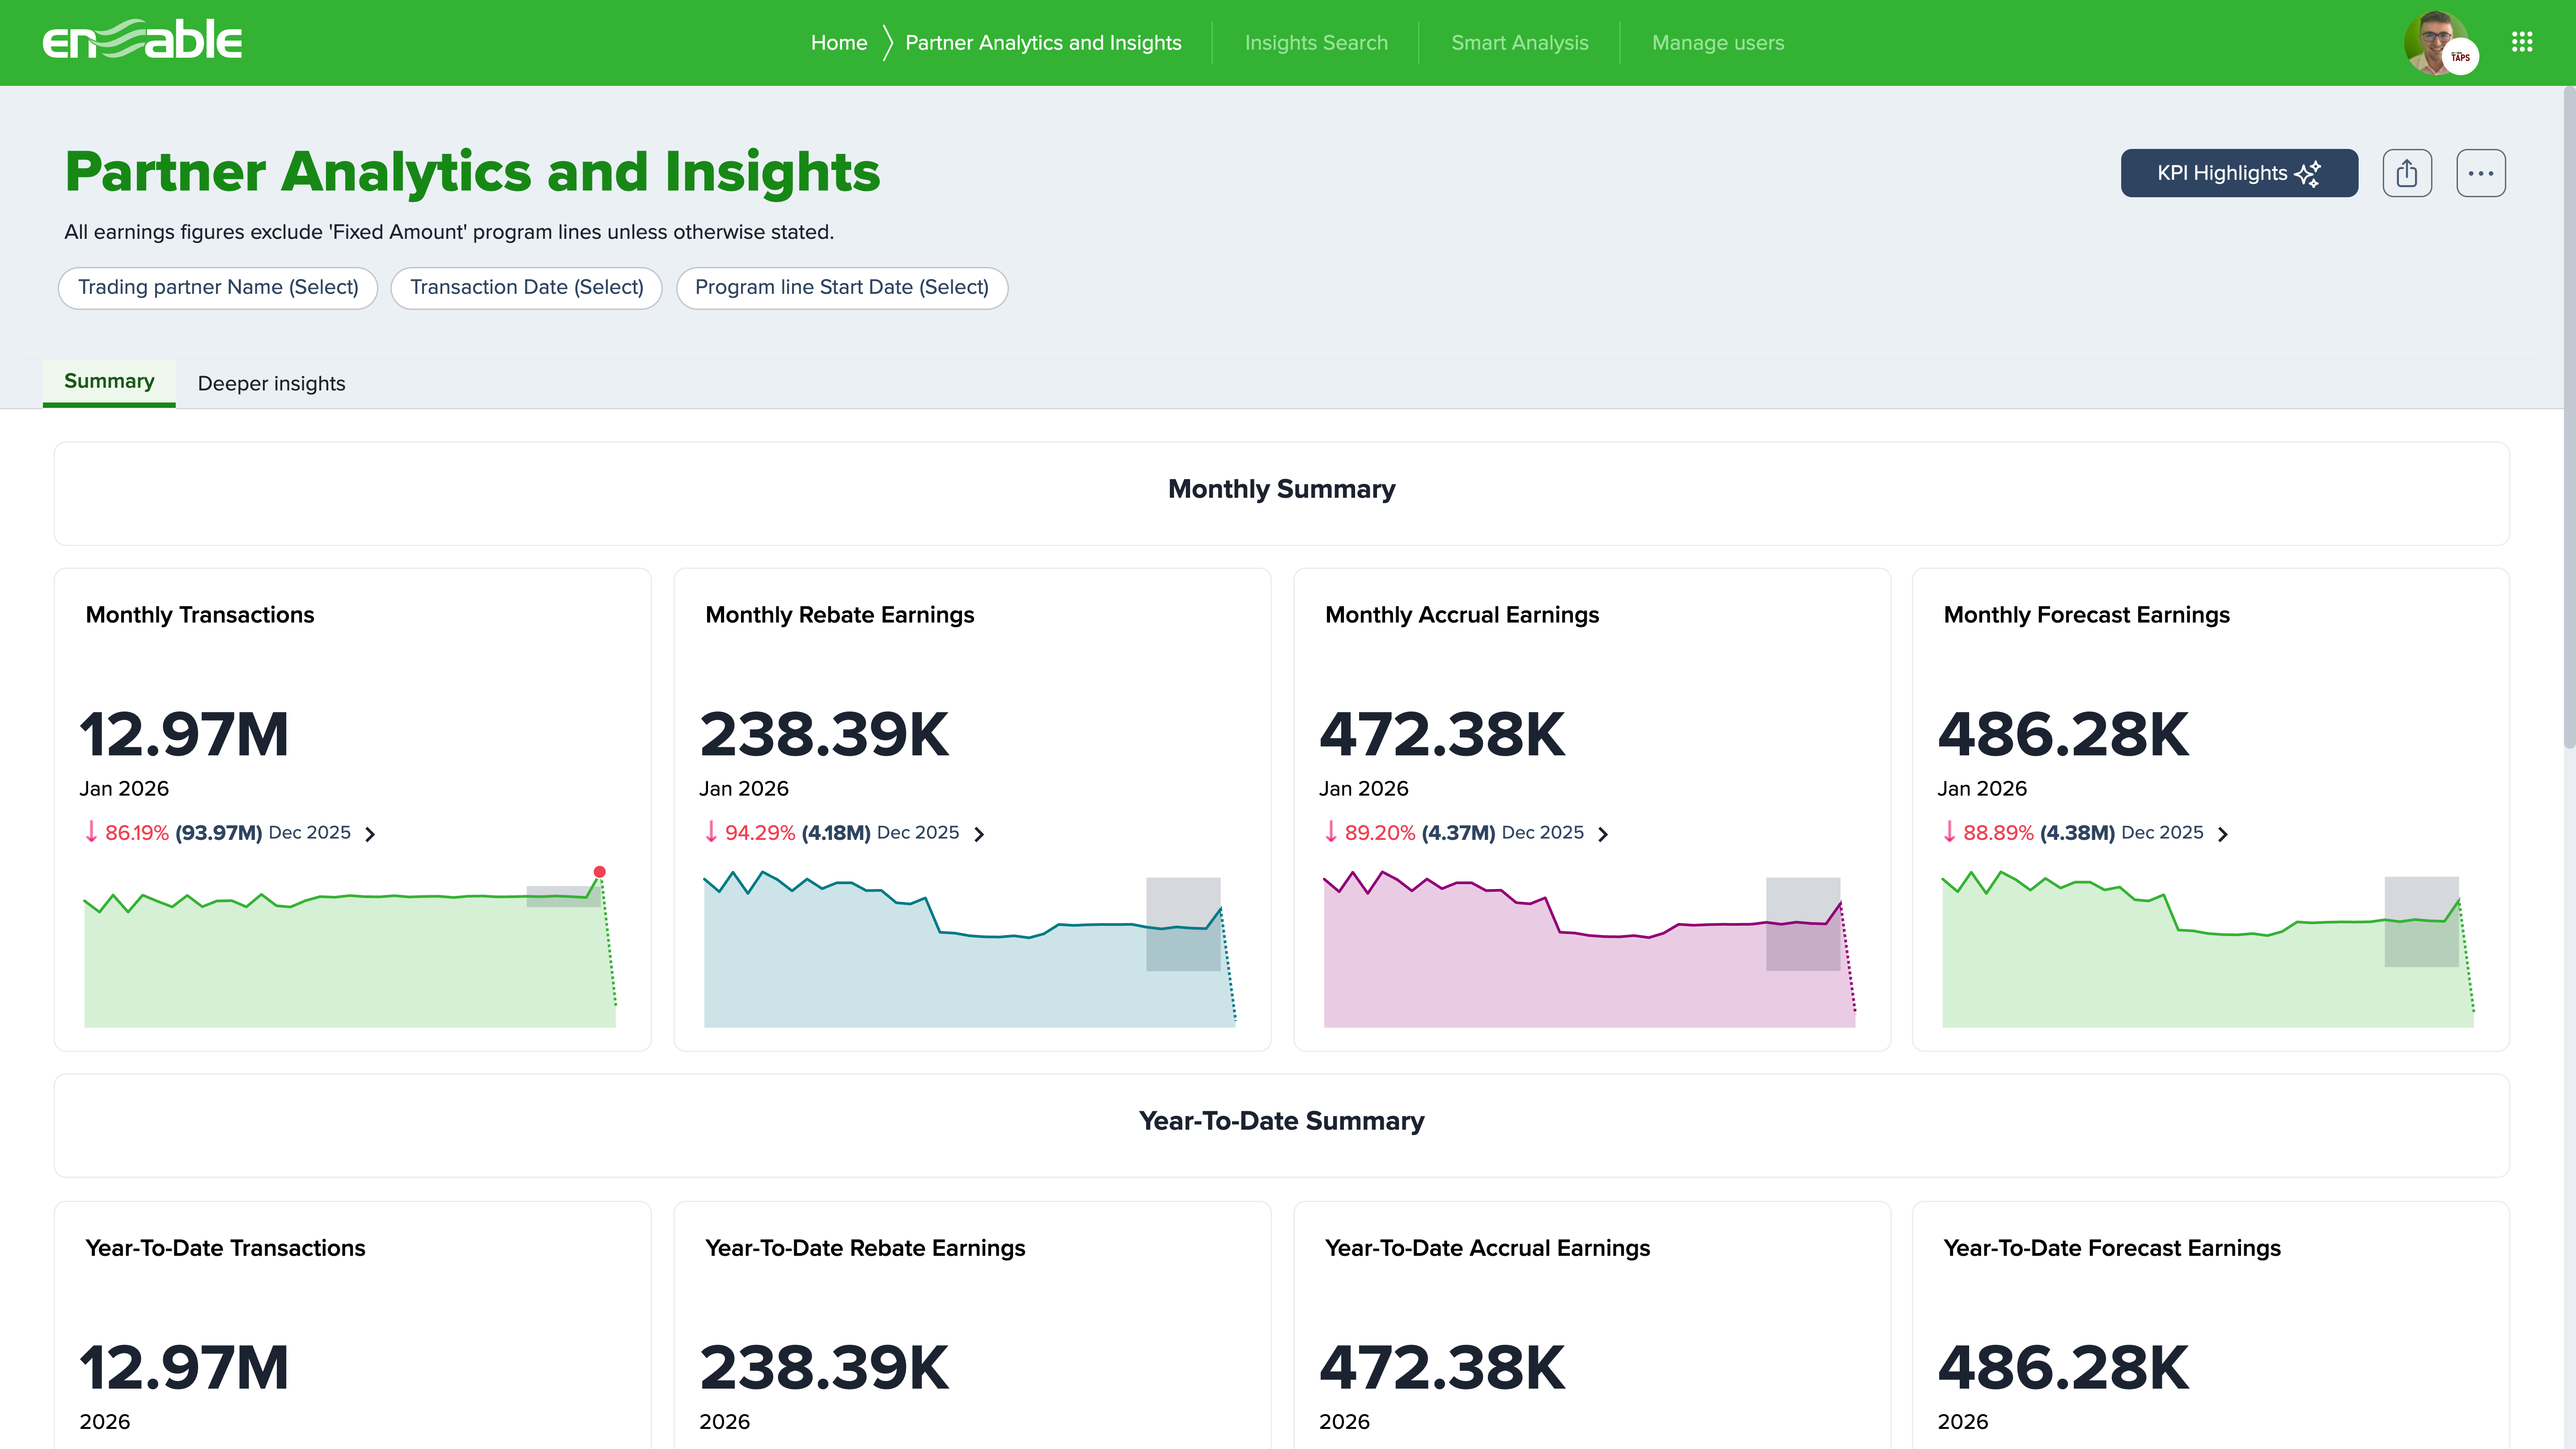
Task: Click the share/export icon
Action: pos(2408,172)
